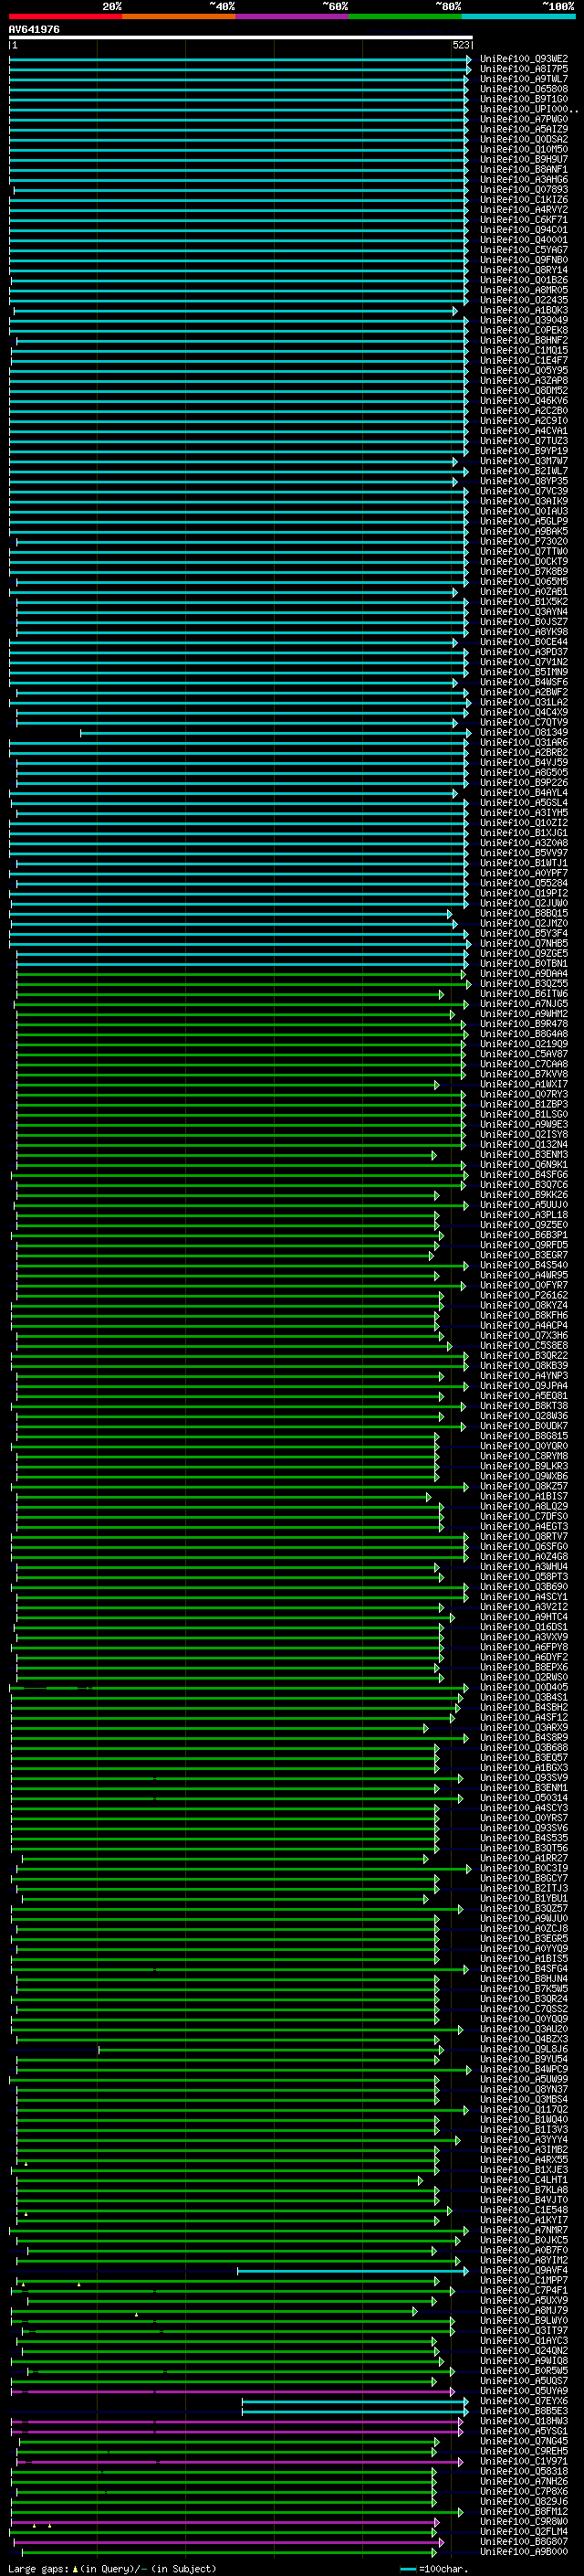Image resolution: width=584 pixels, height=2576 pixels.
Task: Select the text UniRef100_O22435
Action: [524, 300]
